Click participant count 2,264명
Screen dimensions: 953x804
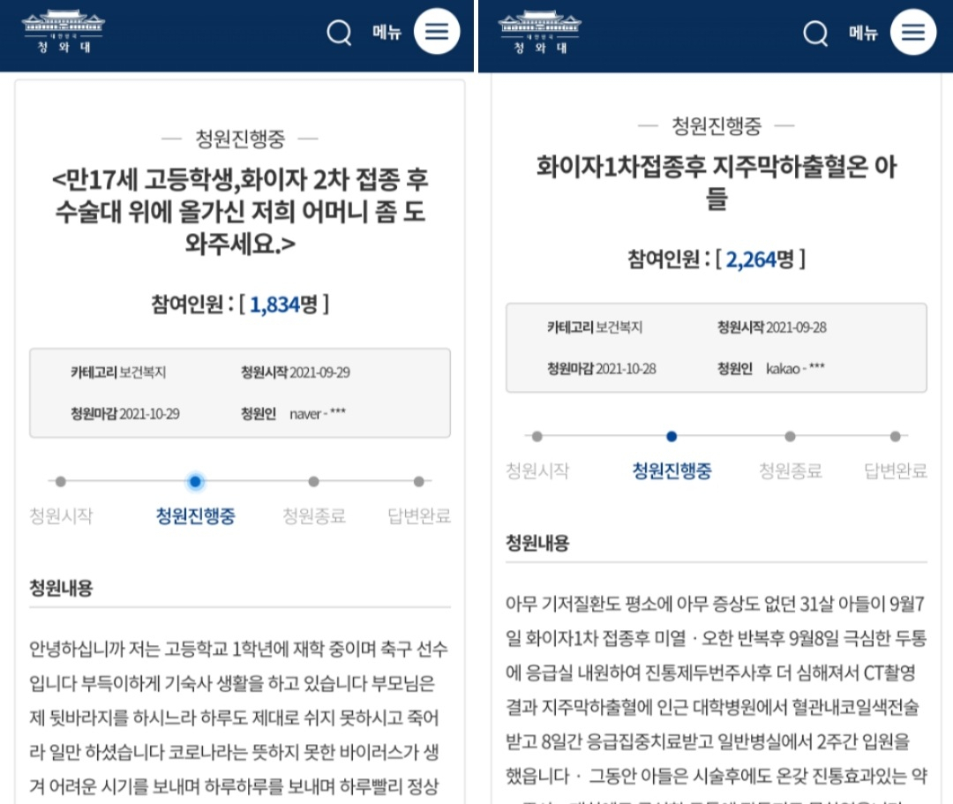tap(760, 259)
